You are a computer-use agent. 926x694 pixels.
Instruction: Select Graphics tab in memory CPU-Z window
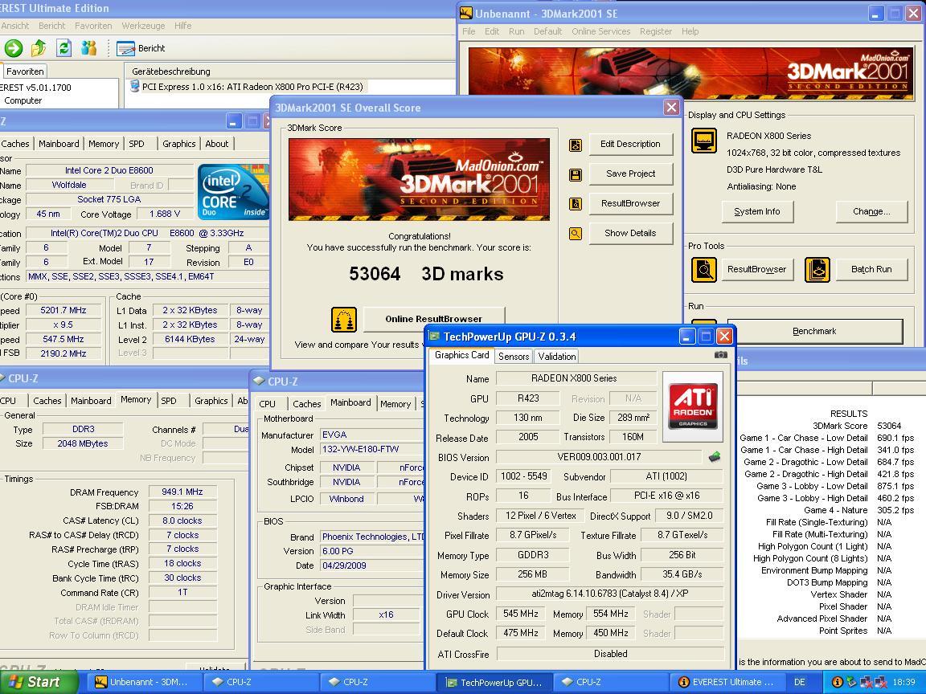[x=211, y=401]
